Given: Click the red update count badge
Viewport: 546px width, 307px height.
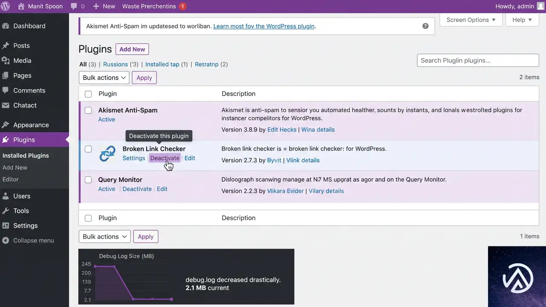Looking at the screenshot, I should [x=183, y=6].
